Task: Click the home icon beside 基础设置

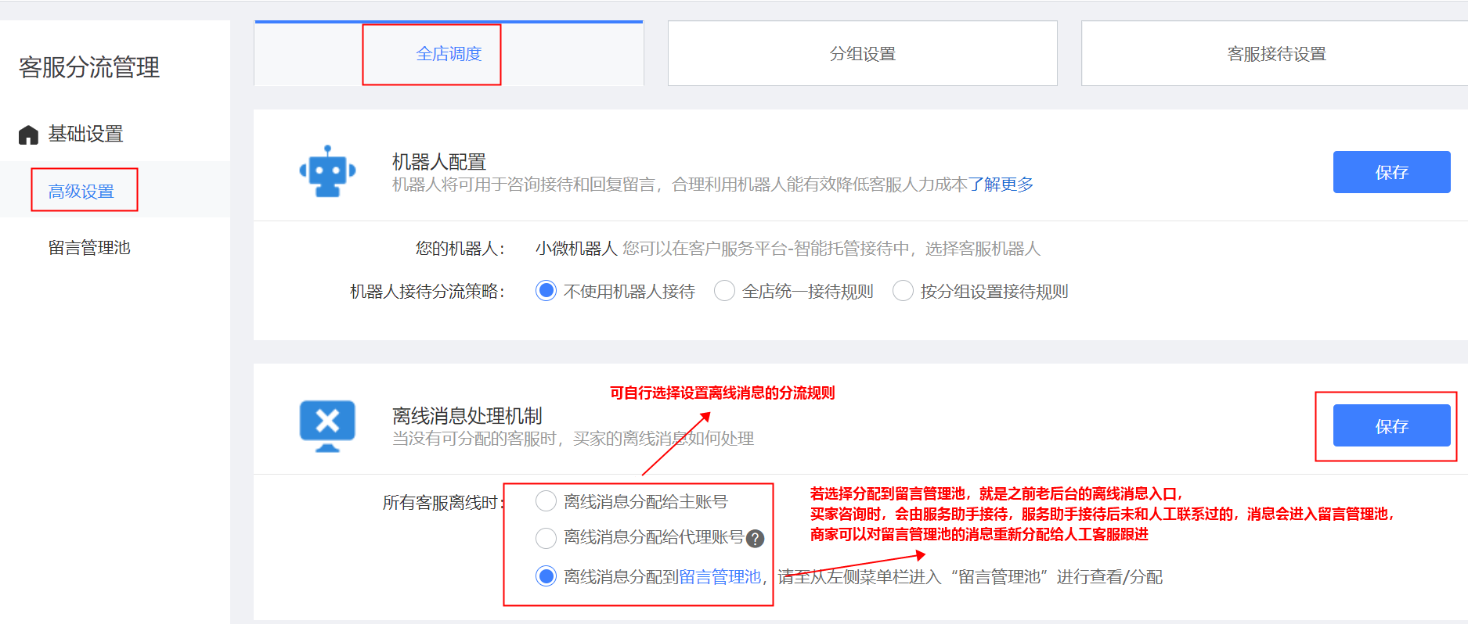Action: tap(28, 135)
